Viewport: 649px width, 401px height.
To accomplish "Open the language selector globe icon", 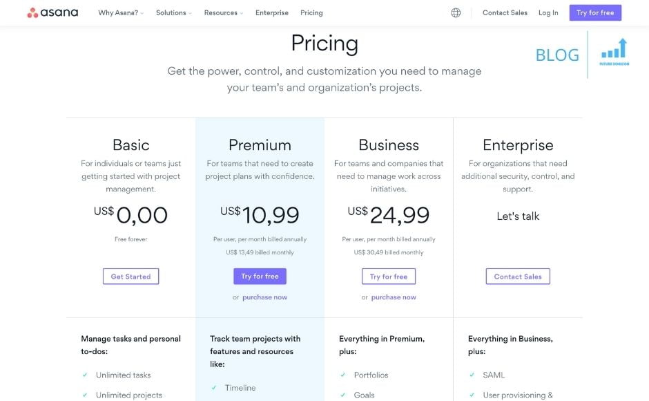I will (456, 12).
